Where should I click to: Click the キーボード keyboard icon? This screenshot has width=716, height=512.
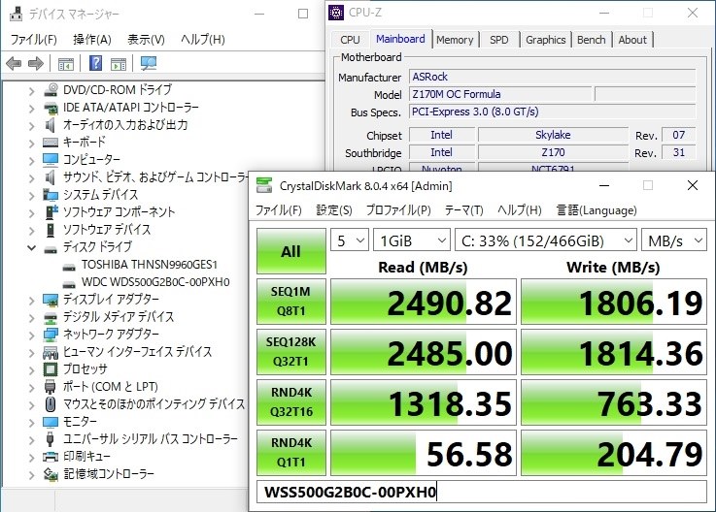[x=51, y=143]
